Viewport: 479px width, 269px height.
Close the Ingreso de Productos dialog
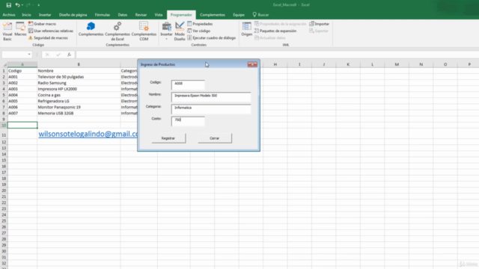[252, 64]
